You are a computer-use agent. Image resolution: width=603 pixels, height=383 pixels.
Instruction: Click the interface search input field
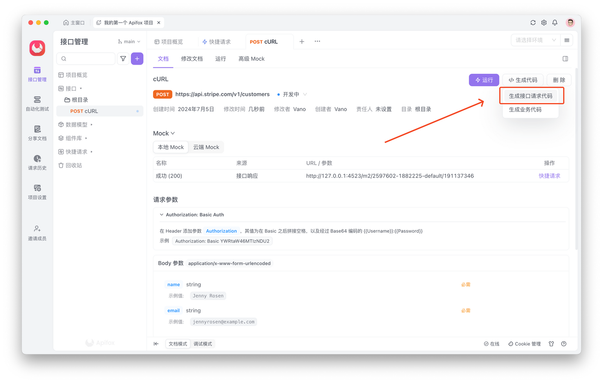coord(86,59)
